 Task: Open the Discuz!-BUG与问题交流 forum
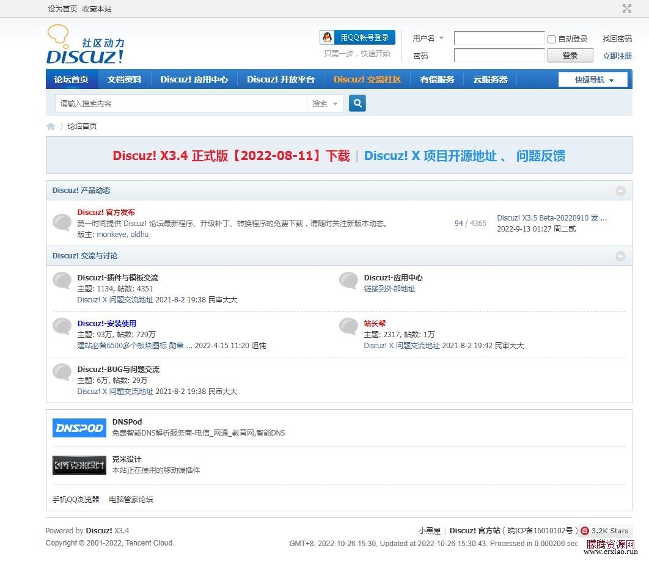click(x=119, y=369)
